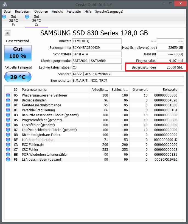
Task: Click the Gesamtzustand label
Action: point(18,41)
